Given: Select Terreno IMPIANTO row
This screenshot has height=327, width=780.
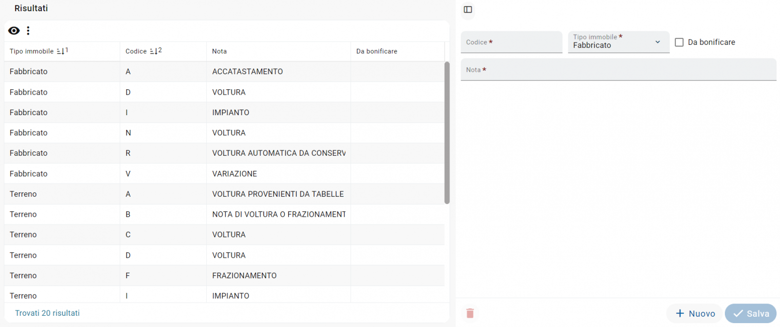Looking at the screenshot, I should coord(224,295).
